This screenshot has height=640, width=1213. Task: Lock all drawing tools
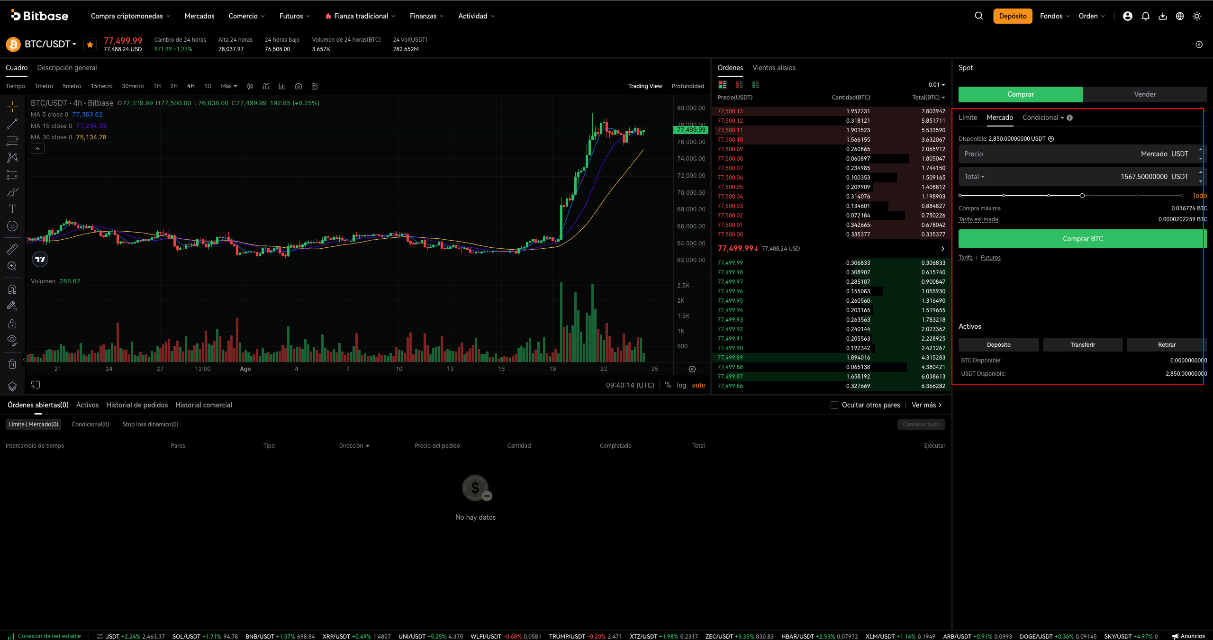[x=12, y=324]
